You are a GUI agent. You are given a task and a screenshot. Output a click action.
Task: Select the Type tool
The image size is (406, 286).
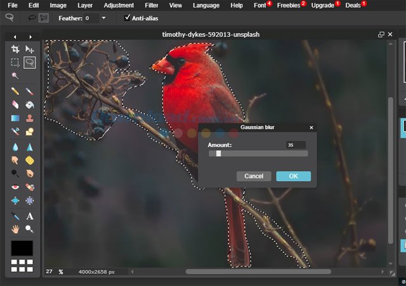pyautogui.click(x=29, y=216)
